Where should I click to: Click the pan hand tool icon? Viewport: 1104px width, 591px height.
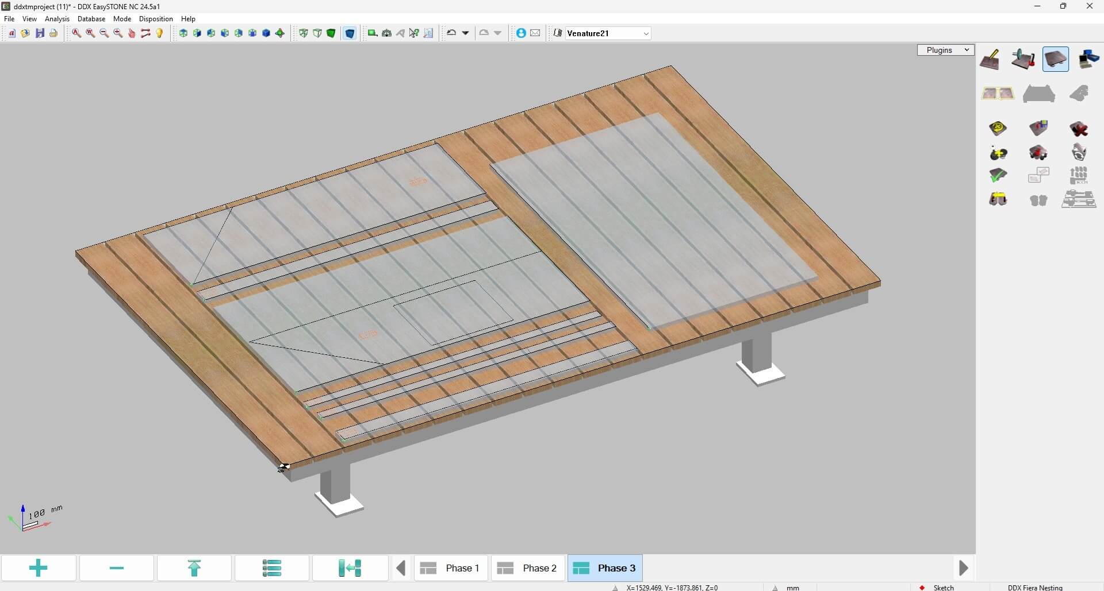(132, 33)
